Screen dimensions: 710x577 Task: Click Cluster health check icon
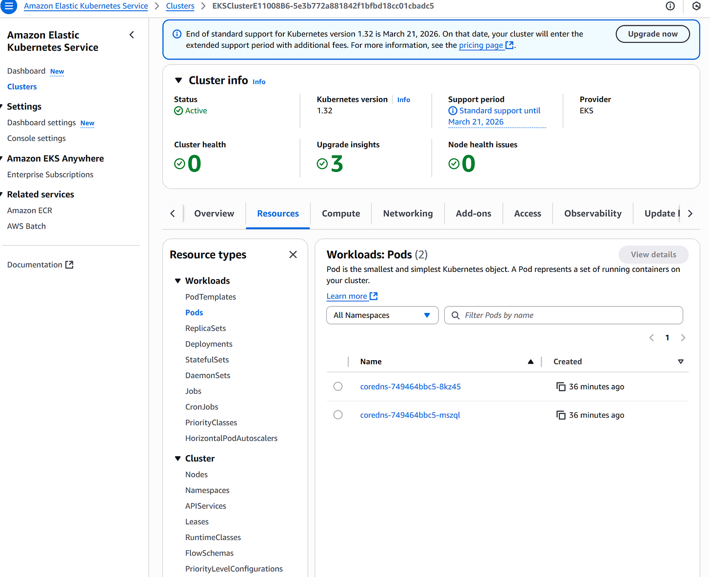click(179, 164)
